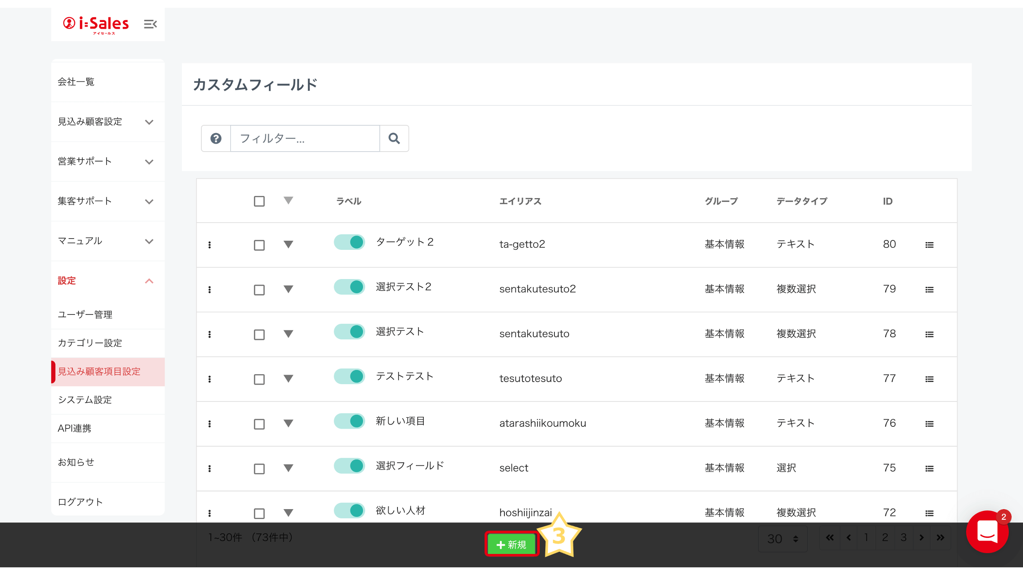Select API連携 menu item
Screen dimensions: 1023x575
click(x=75, y=429)
